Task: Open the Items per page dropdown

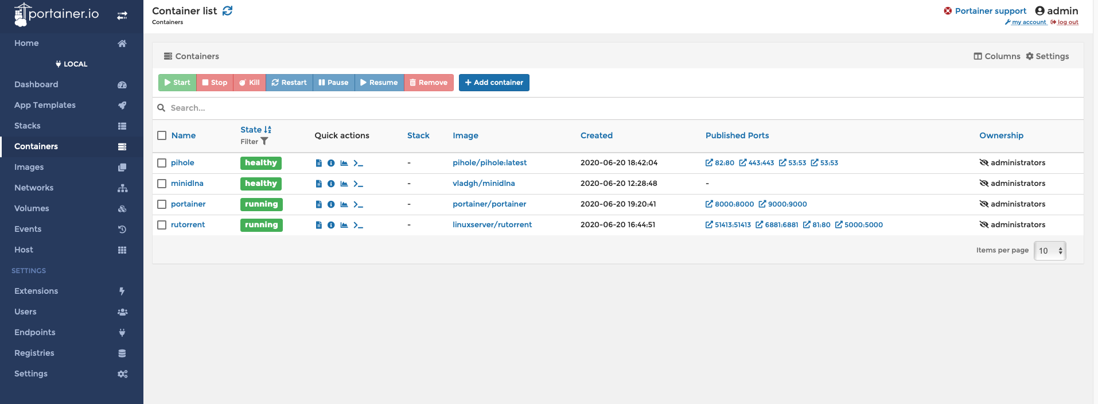Action: [1050, 251]
